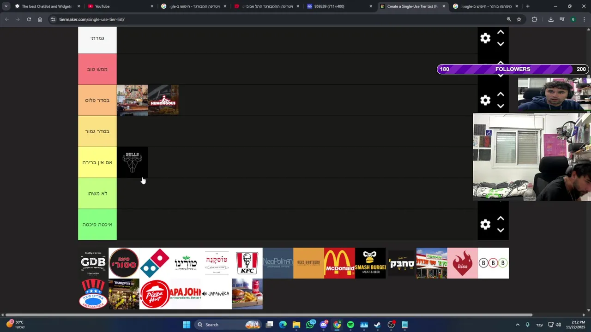
Task: Move the איכסה פיכסה row up
Action: 501,219
